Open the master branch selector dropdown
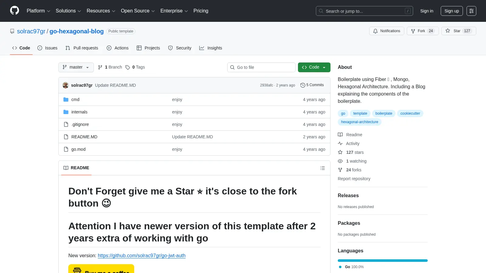 coord(76,67)
